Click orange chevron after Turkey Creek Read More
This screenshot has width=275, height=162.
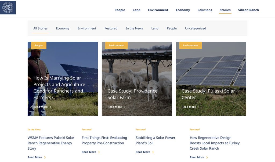[207, 157]
